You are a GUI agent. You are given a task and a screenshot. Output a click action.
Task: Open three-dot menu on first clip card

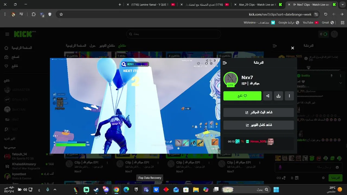107,163
